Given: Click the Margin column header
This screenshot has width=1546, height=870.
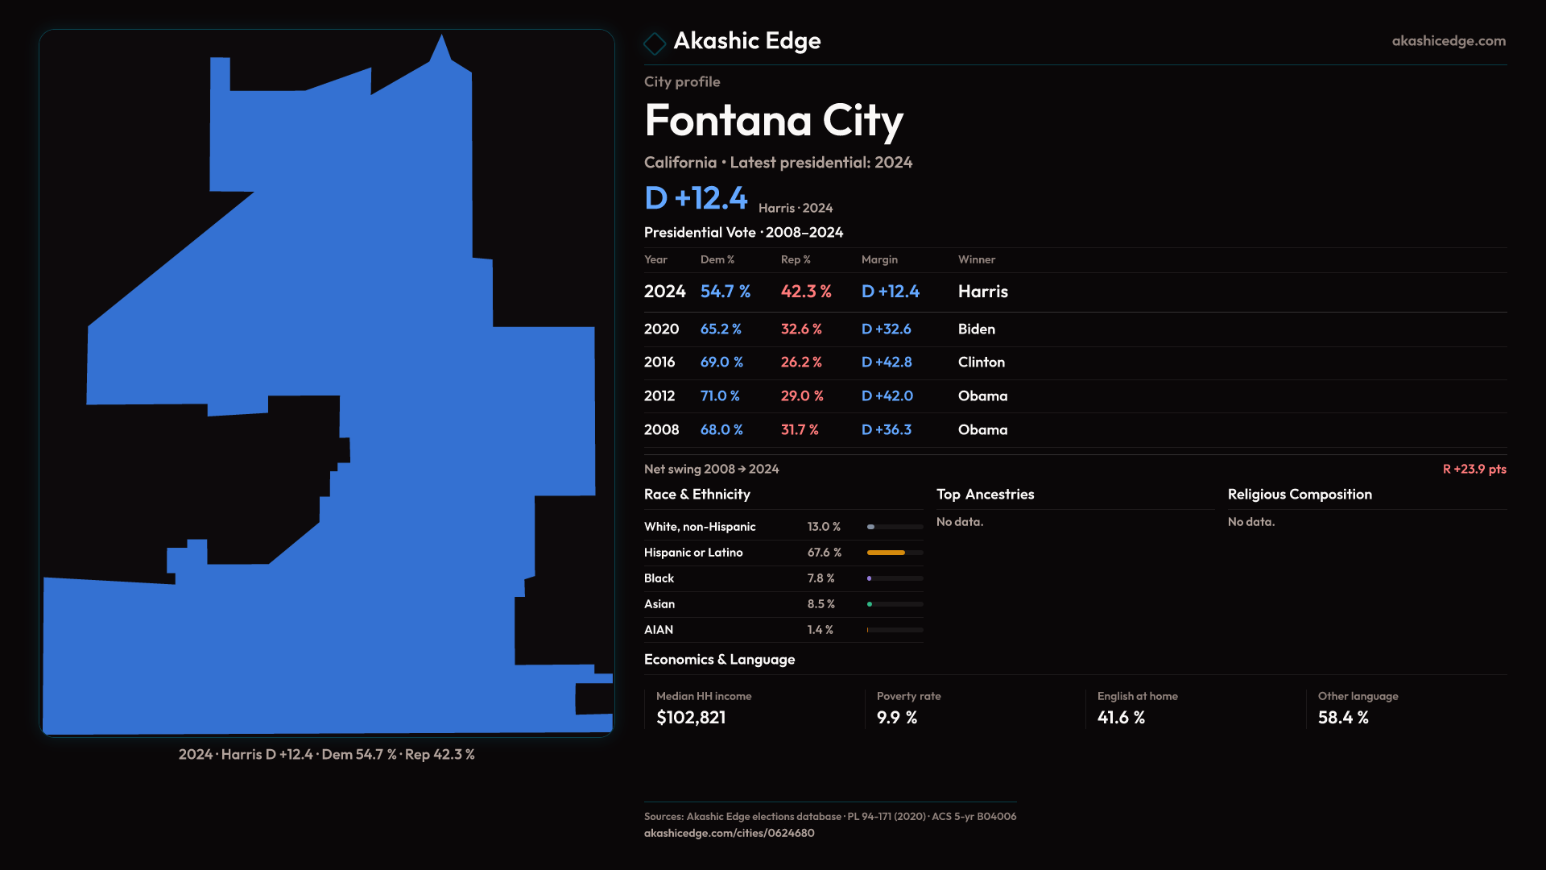Looking at the screenshot, I should 879,259.
